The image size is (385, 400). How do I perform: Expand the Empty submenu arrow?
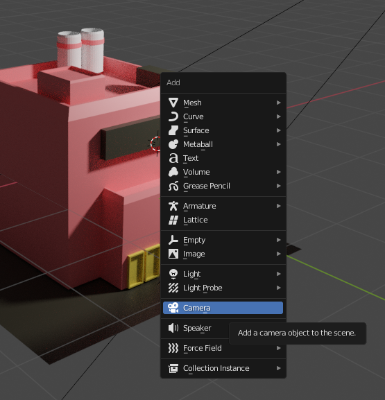coord(279,240)
